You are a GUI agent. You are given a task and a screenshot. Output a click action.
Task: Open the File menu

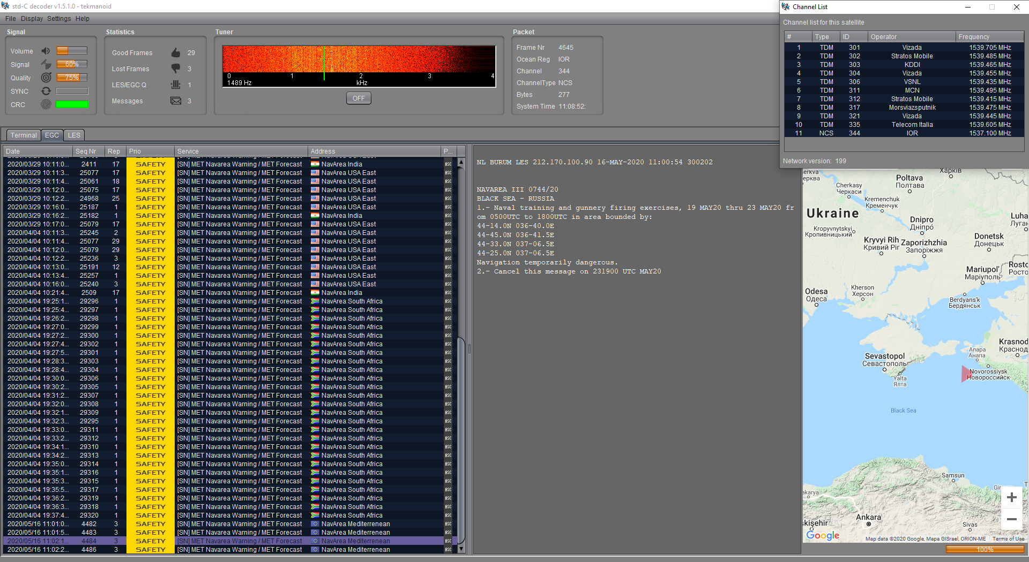pyautogui.click(x=10, y=18)
